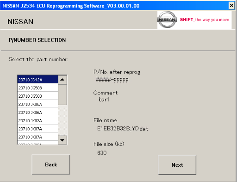Image resolution: width=237 pixels, height=183 pixels.
Task: Click the list scroll up arrow
Action: coord(62,80)
